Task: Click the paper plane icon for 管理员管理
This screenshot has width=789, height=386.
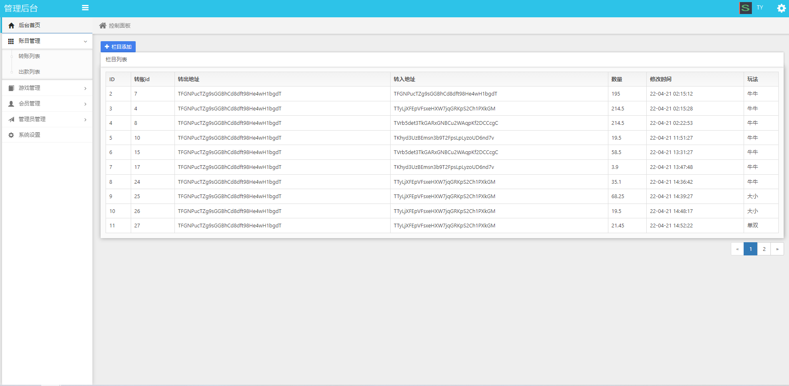Action: (x=11, y=119)
